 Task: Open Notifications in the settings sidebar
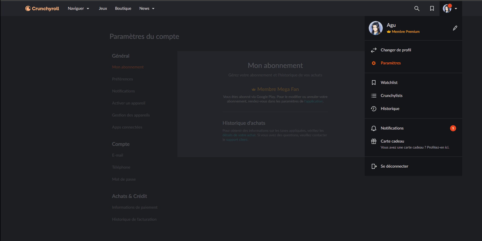coord(123,91)
